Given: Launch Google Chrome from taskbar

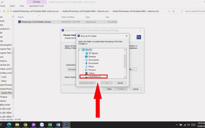Looking at the screenshot, I should [x=25, y=125].
